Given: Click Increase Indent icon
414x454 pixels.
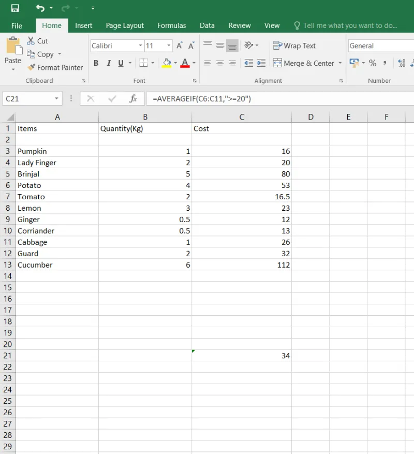Looking at the screenshot, I should point(261,63).
